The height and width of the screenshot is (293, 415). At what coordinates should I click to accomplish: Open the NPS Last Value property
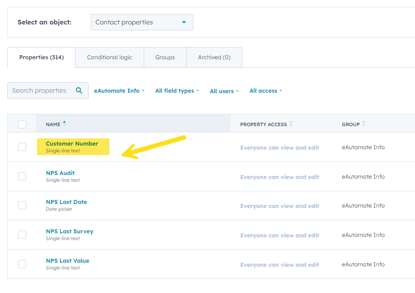click(67, 261)
